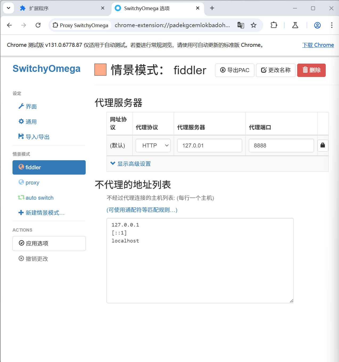Click the orange fiddler profile color swatch
This screenshot has height=362, width=339.
pos(100,70)
